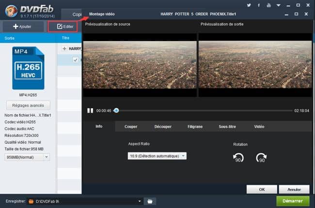Select the MP4 H.265 HEVC profile icon
This screenshot has height=208, width=315.
click(28, 68)
